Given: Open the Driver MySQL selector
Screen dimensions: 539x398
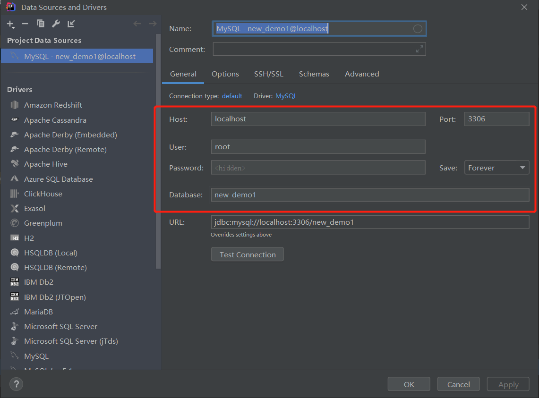Looking at the screenshot, I should point(286,95).
